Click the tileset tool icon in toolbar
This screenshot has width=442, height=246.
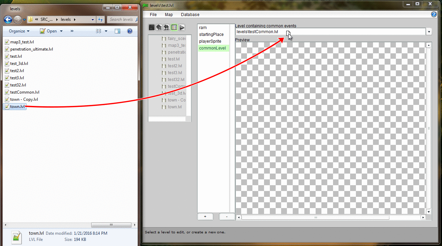159,27
